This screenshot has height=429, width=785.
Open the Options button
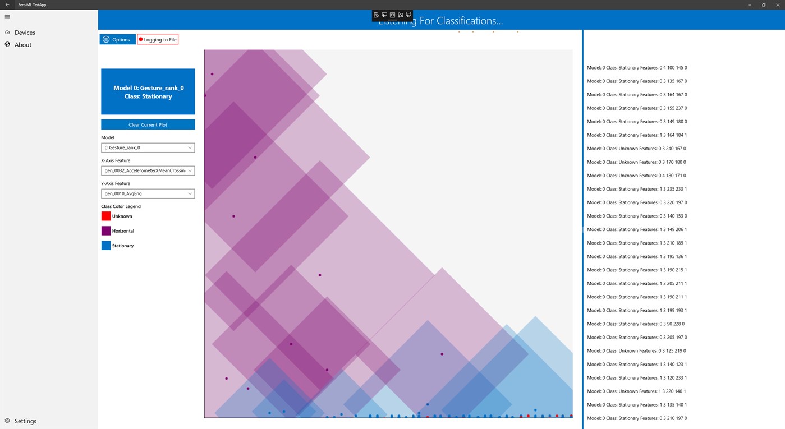pyautogui.click(x=117, y=39)
